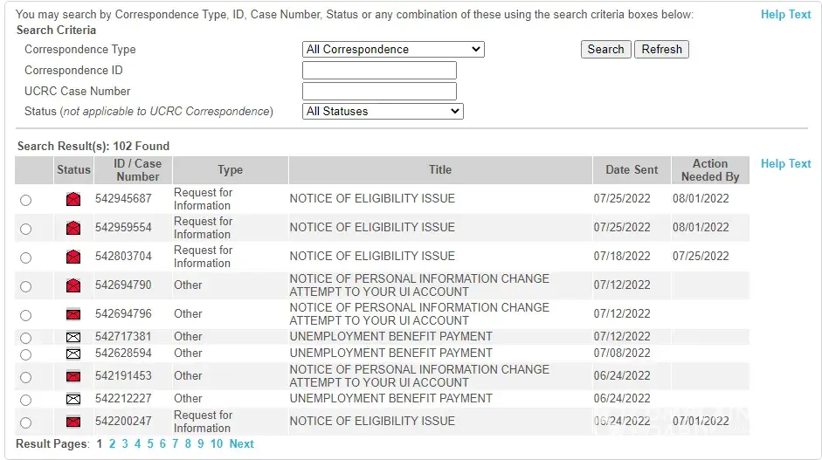Click red envelope icon for correspondence 542694796
Viewport: 822px width, 460px height.
73,314
